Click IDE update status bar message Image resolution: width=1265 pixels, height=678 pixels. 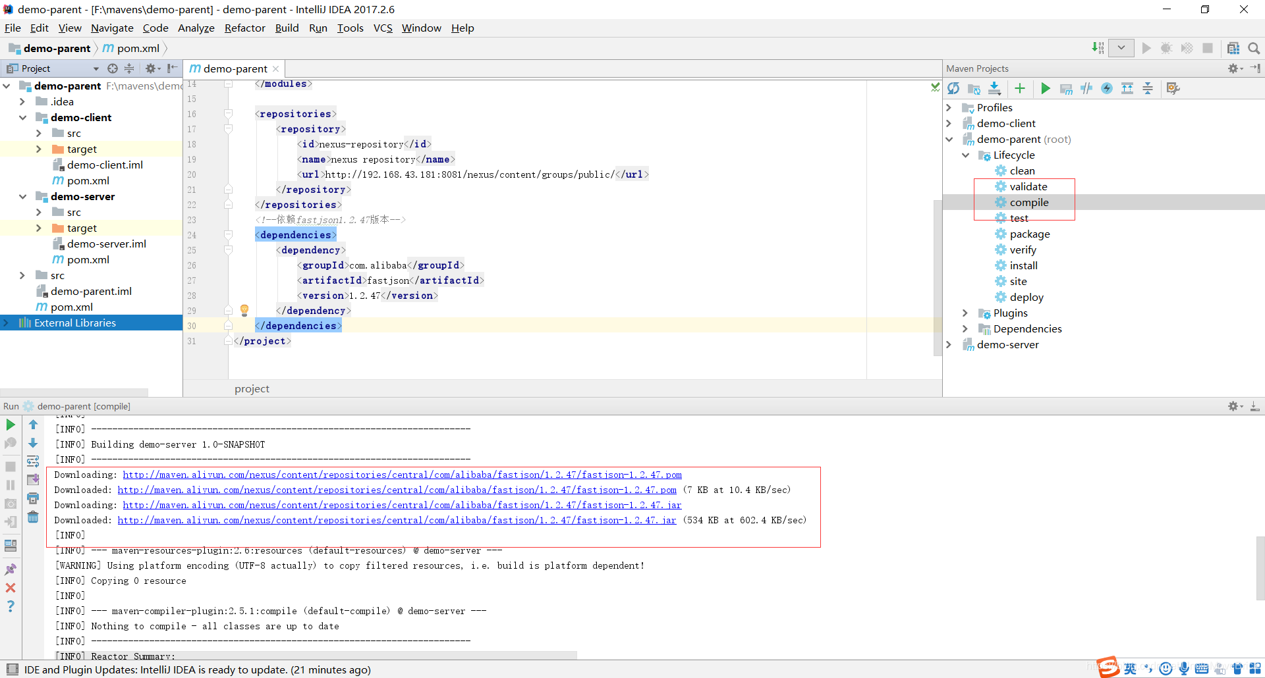(198, 669)
